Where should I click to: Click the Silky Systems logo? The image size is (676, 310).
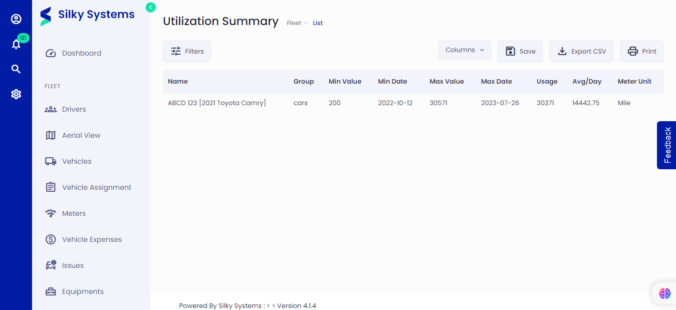point(88,16)
